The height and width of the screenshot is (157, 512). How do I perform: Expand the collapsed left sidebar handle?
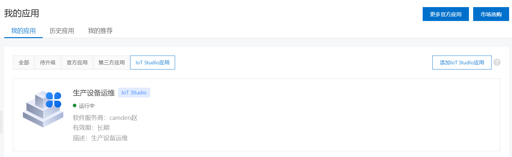(1, 122)
